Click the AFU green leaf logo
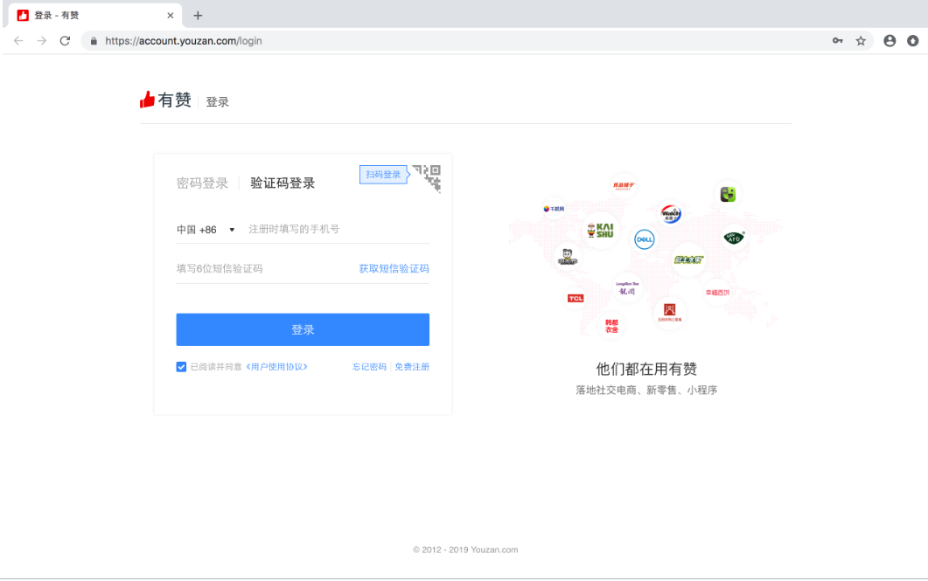Screen dimensions: 928x581 pos(734,238)
